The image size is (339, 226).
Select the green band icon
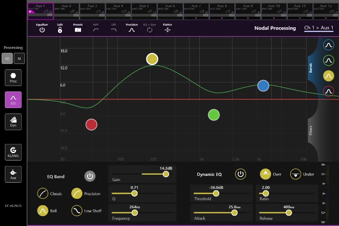[328, 61]
